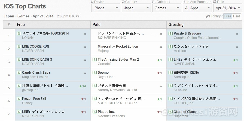This screenshot has width=244, height=121.
Task: Open Candy Crush Saga app link
Action: 36,73
